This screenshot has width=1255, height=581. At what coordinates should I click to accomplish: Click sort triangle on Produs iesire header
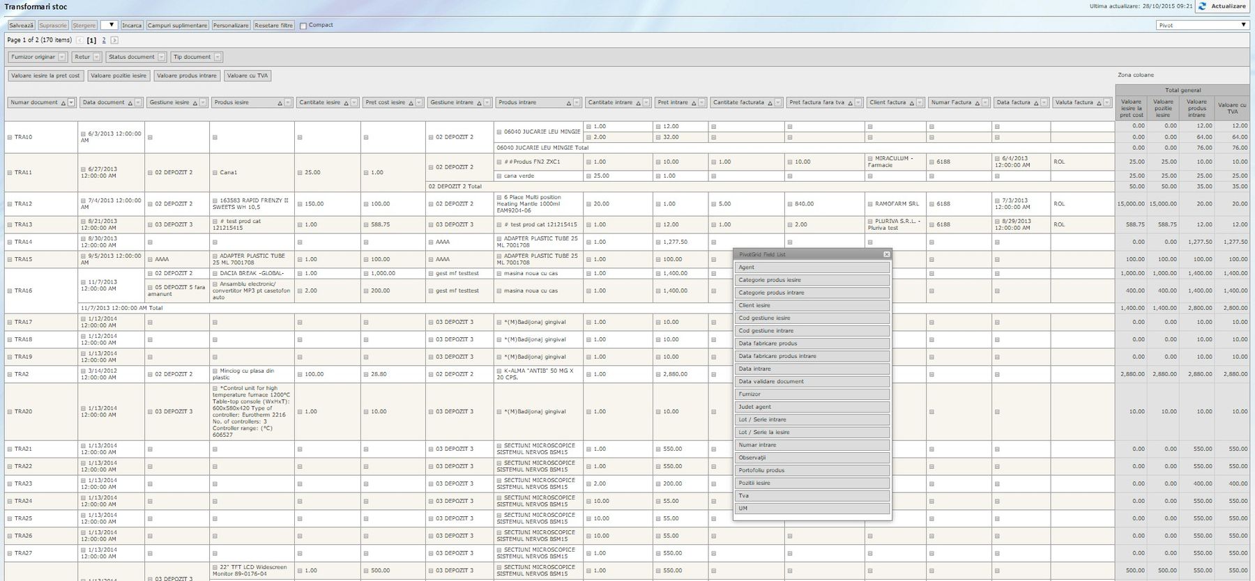280,103
